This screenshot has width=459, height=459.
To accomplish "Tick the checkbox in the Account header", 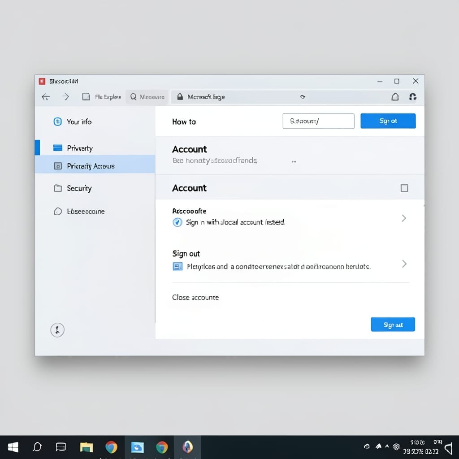I will 404,188.
